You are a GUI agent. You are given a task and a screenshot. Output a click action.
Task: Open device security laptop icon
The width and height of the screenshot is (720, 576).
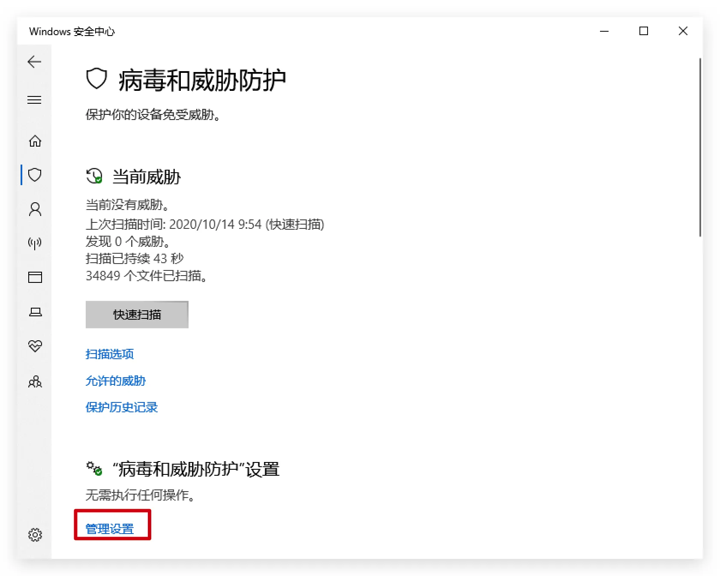[x=35, y=312]
